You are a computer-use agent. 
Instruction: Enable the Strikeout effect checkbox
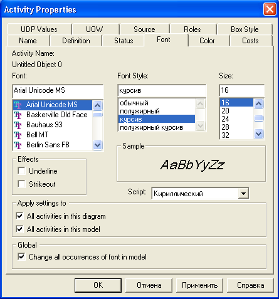21,184
